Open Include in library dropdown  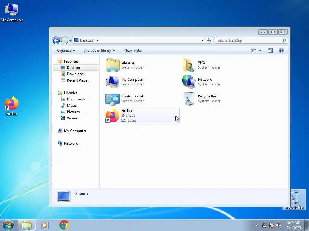click(100, 51)
